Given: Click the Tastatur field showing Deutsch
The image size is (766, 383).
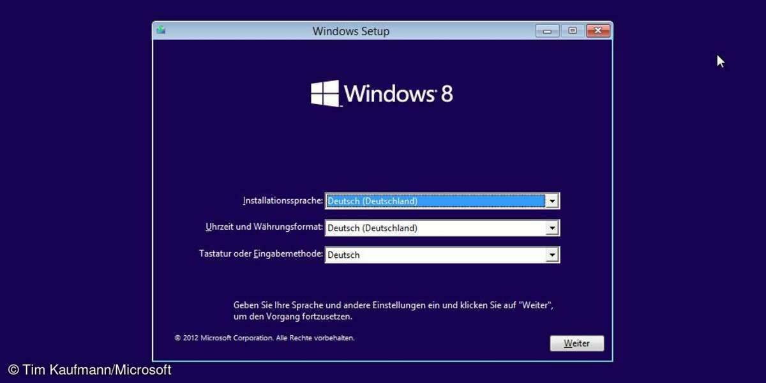Looking at the screenshot, I should (435, 255).
